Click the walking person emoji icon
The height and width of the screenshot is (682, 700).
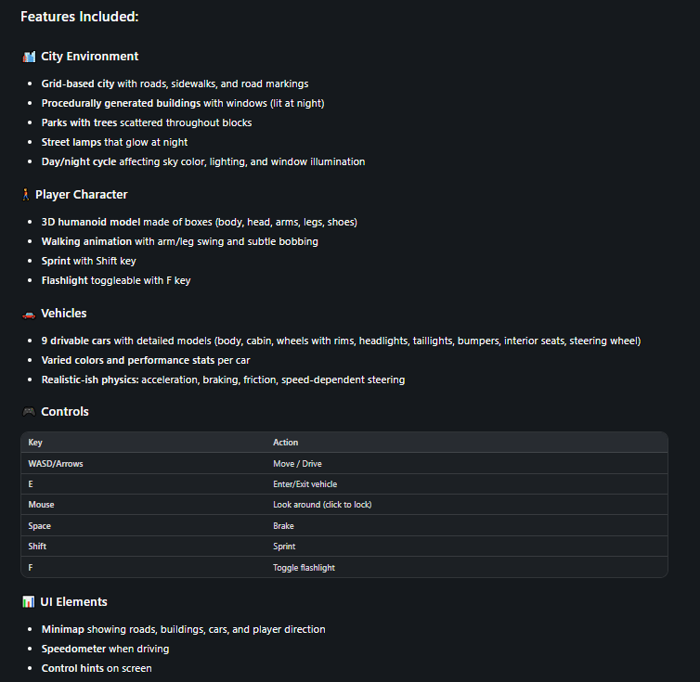pos(26,195)
